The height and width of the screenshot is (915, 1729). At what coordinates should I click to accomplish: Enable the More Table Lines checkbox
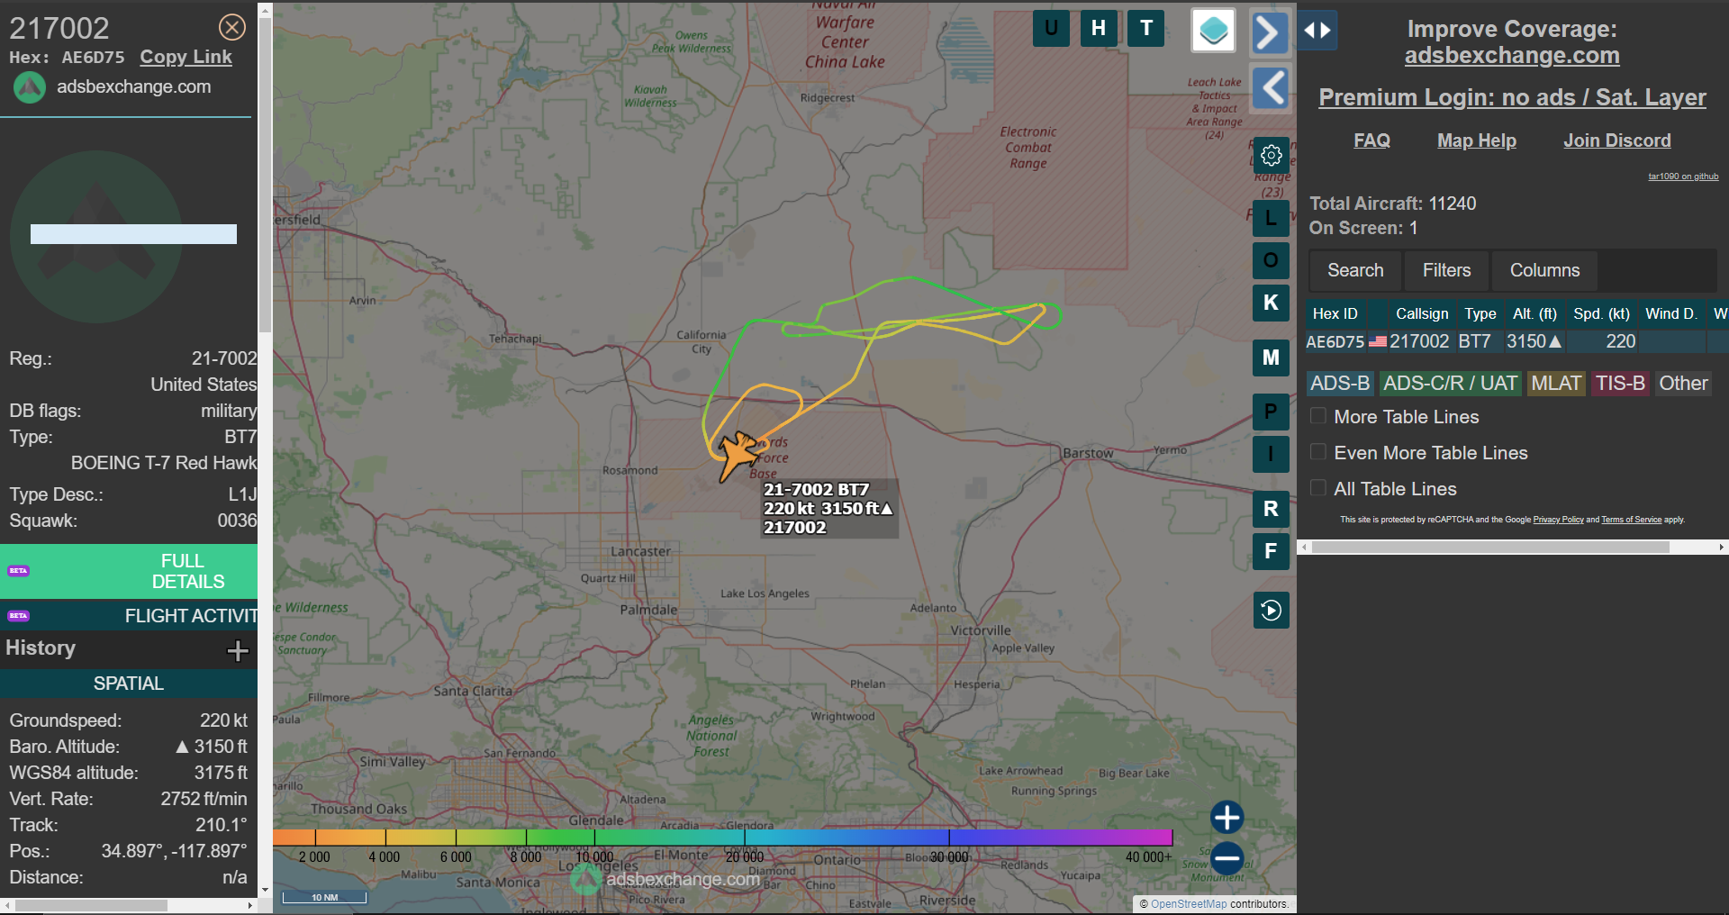pyautogui.click(x=1318, y=416)
